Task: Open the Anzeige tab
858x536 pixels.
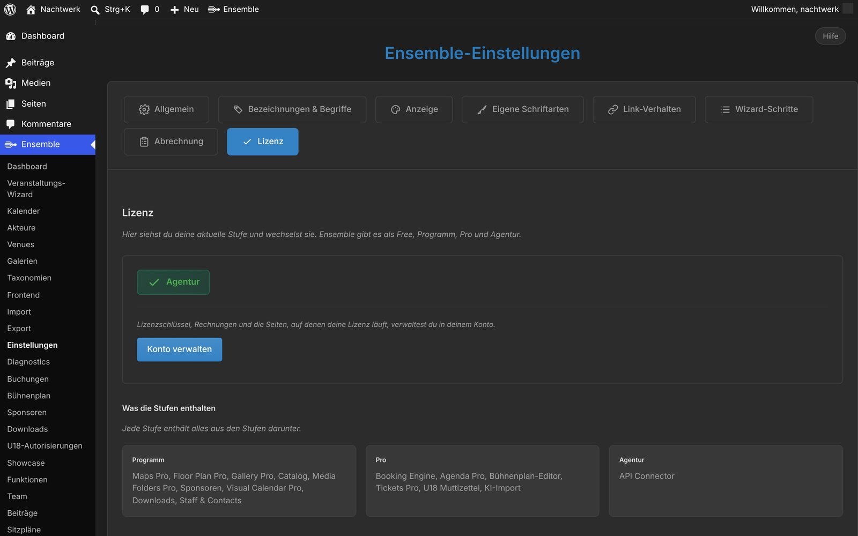Action: click(414, 109)
